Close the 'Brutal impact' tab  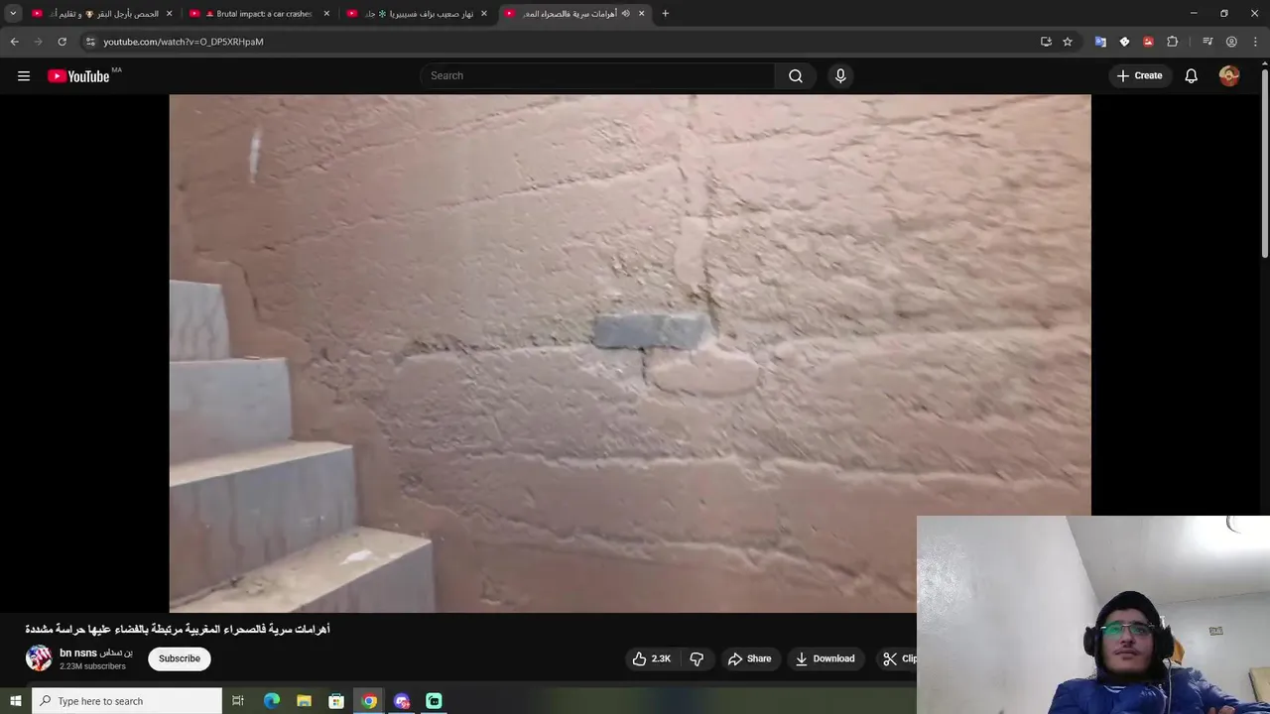click(326, 14)
